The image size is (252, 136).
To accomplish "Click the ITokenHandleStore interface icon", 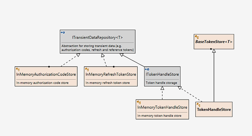I will (147, 69).
